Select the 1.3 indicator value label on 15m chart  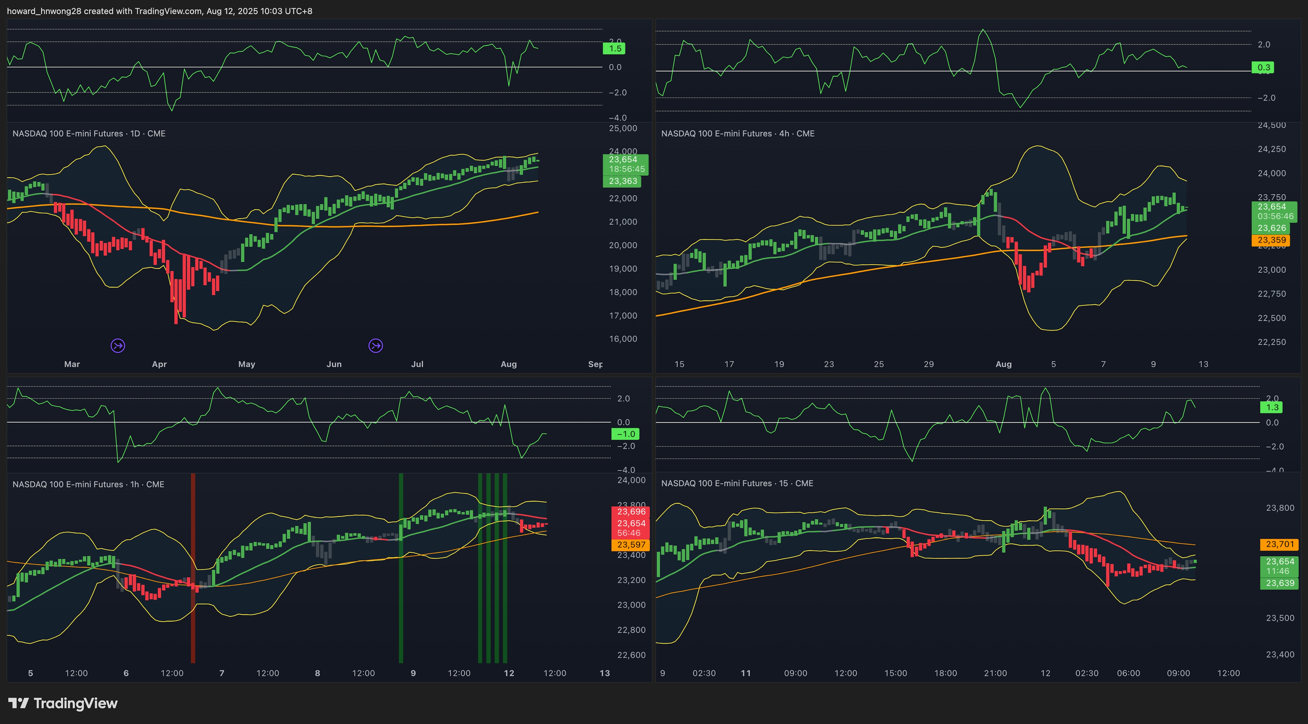pyautogui.click(x=1272, y=407)
